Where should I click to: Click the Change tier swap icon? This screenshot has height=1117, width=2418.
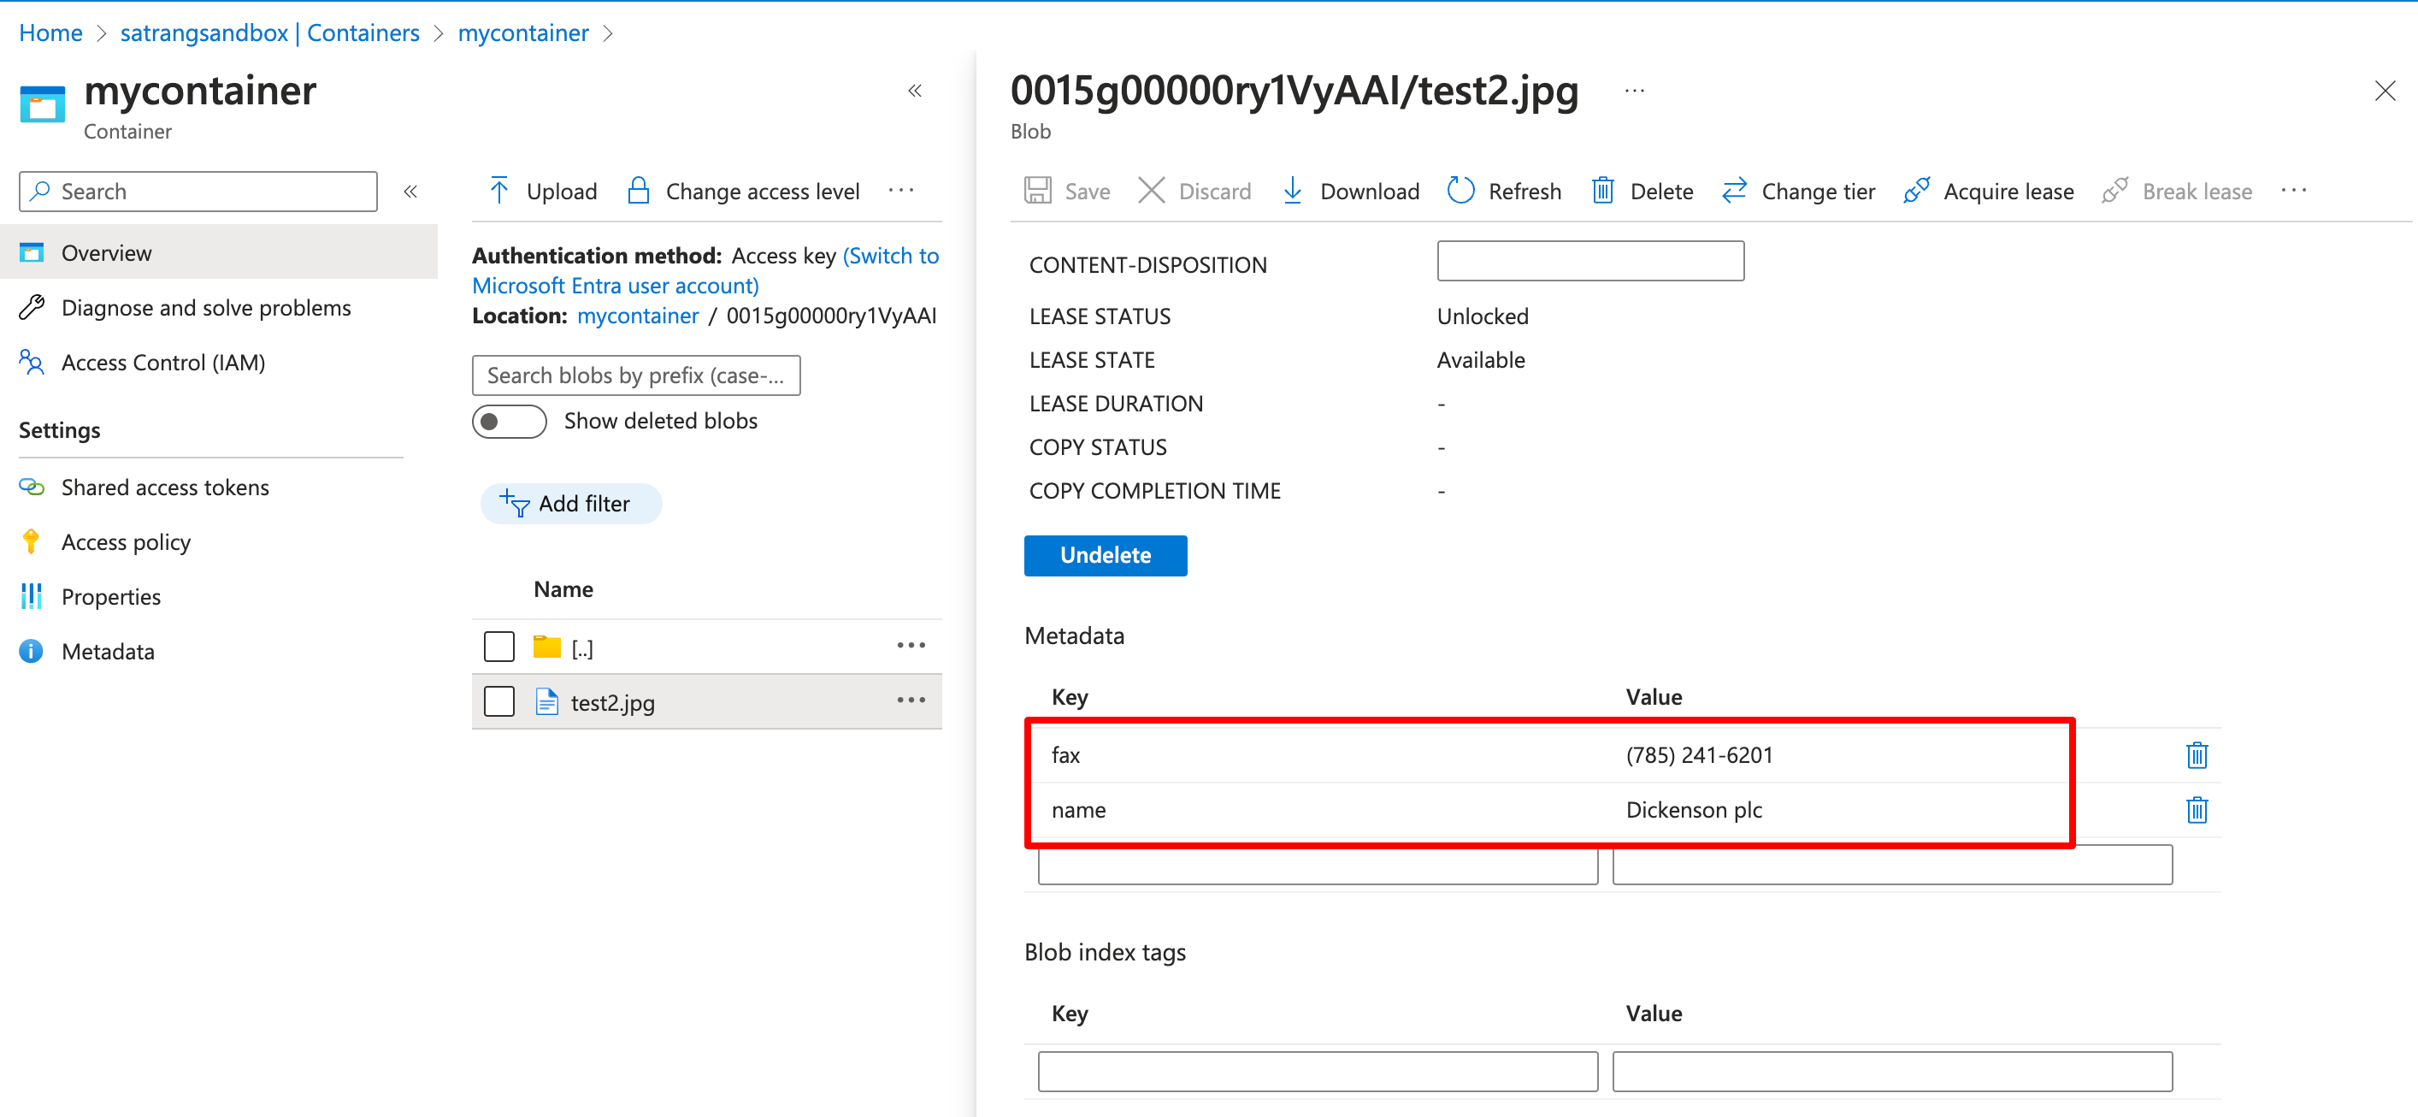tap(1733, 191)
